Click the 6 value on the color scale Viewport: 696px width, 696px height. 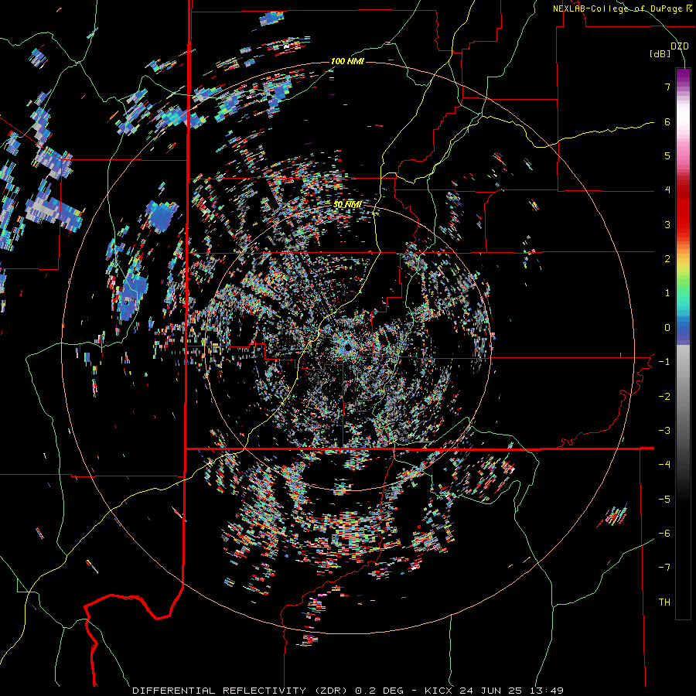[667, 121]
